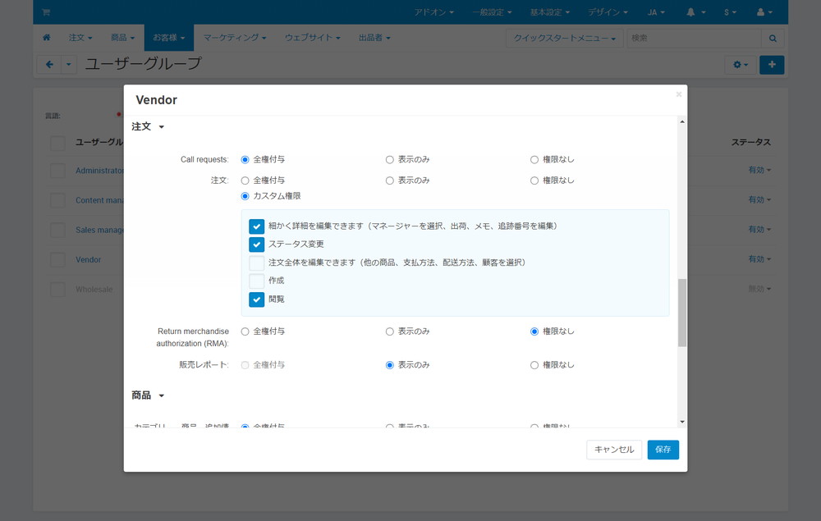
Task: Open the Vendor user group link
Action: [88, 259]
